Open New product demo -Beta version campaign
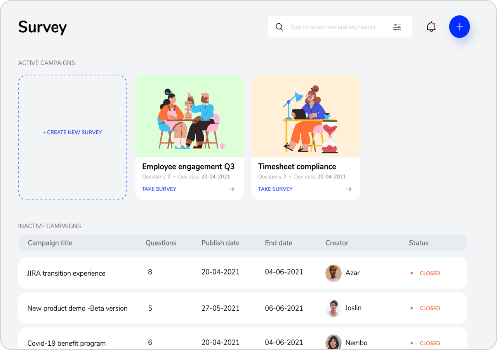Screen dimensions: 497x350 pos(77,308)
